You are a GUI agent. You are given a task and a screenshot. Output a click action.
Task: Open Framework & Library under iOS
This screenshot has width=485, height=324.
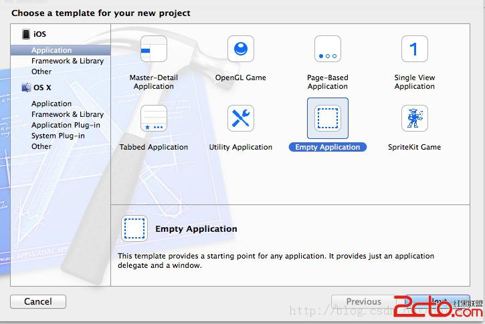pos(68,61)
